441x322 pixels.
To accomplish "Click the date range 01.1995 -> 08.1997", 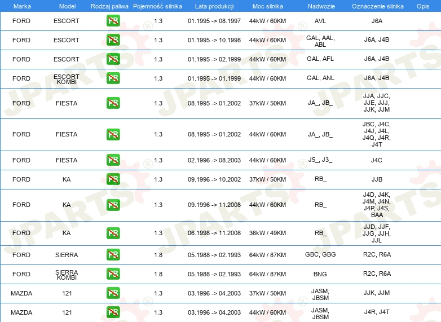I will (x=214, y=21).
